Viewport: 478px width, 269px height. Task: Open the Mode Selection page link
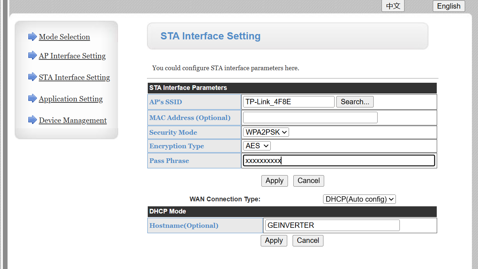pos(64,37)
